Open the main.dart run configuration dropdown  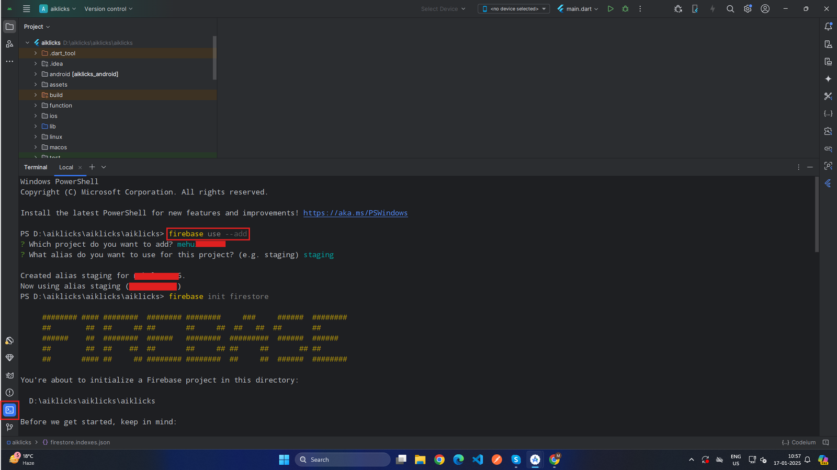pyautogui.click(x=578, y=9)
